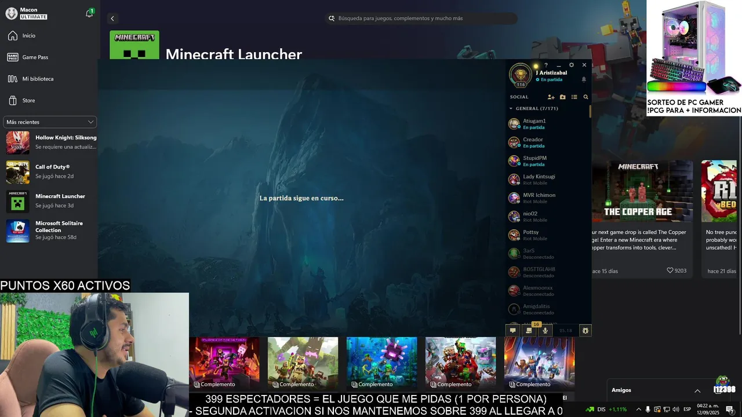Image resolution: width=742 pixels, height=417 pixels.
Task: Click the taskbar network icon
Action: (667, 409)
